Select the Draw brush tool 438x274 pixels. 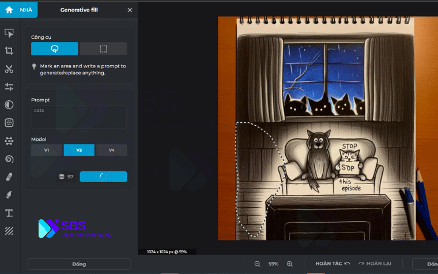coord(9,195)
